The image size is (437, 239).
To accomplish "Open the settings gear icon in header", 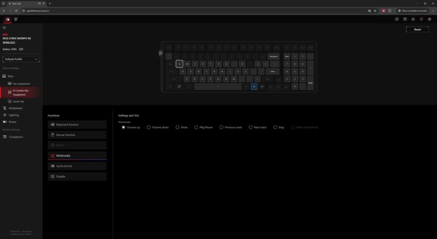I will [430, 19].
